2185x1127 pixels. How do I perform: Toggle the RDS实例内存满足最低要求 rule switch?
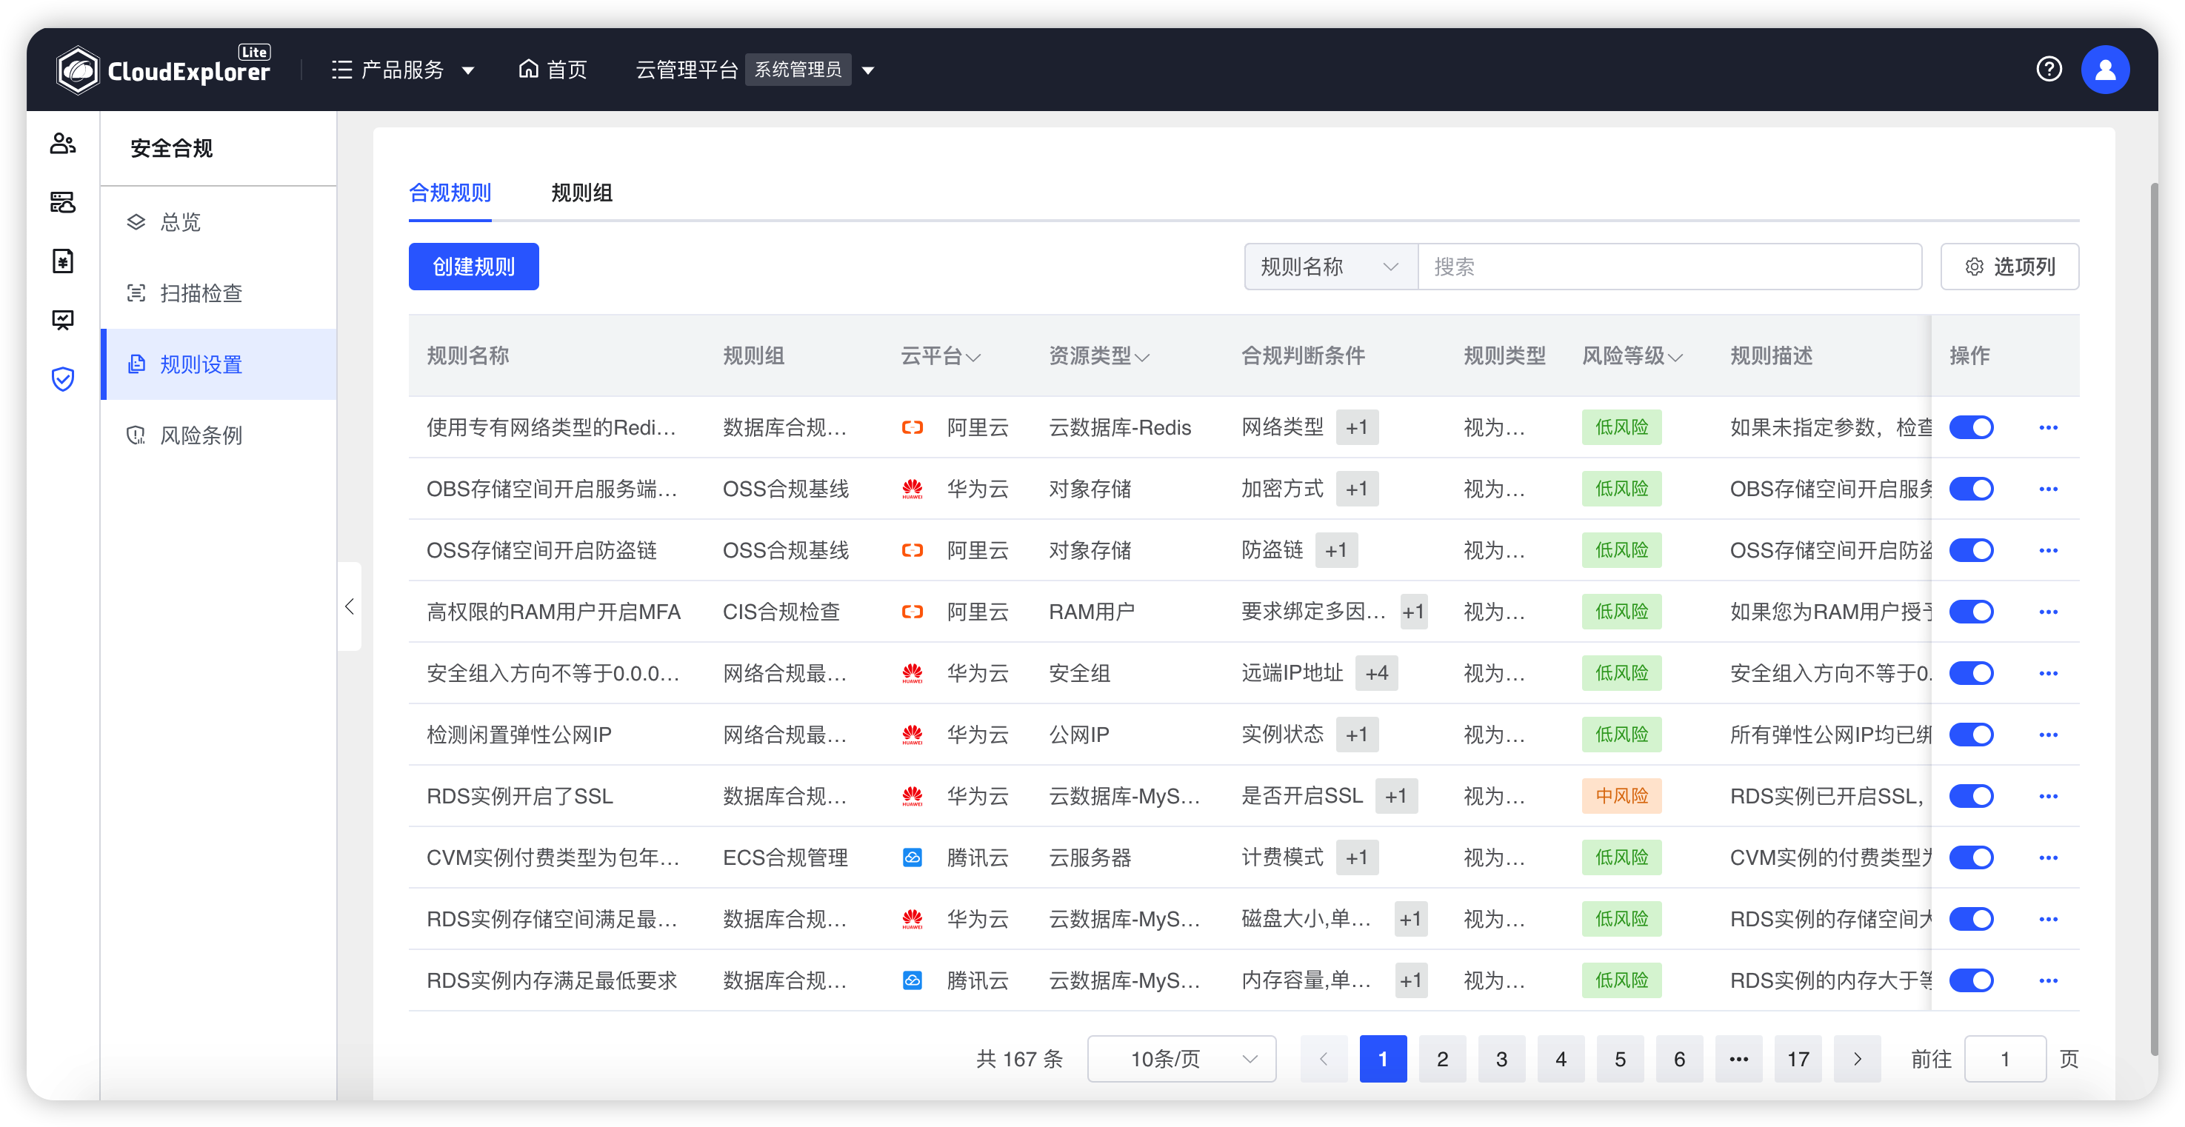pos(1970,980)
